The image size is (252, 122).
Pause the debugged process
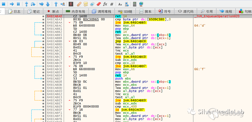pos(18,4)
